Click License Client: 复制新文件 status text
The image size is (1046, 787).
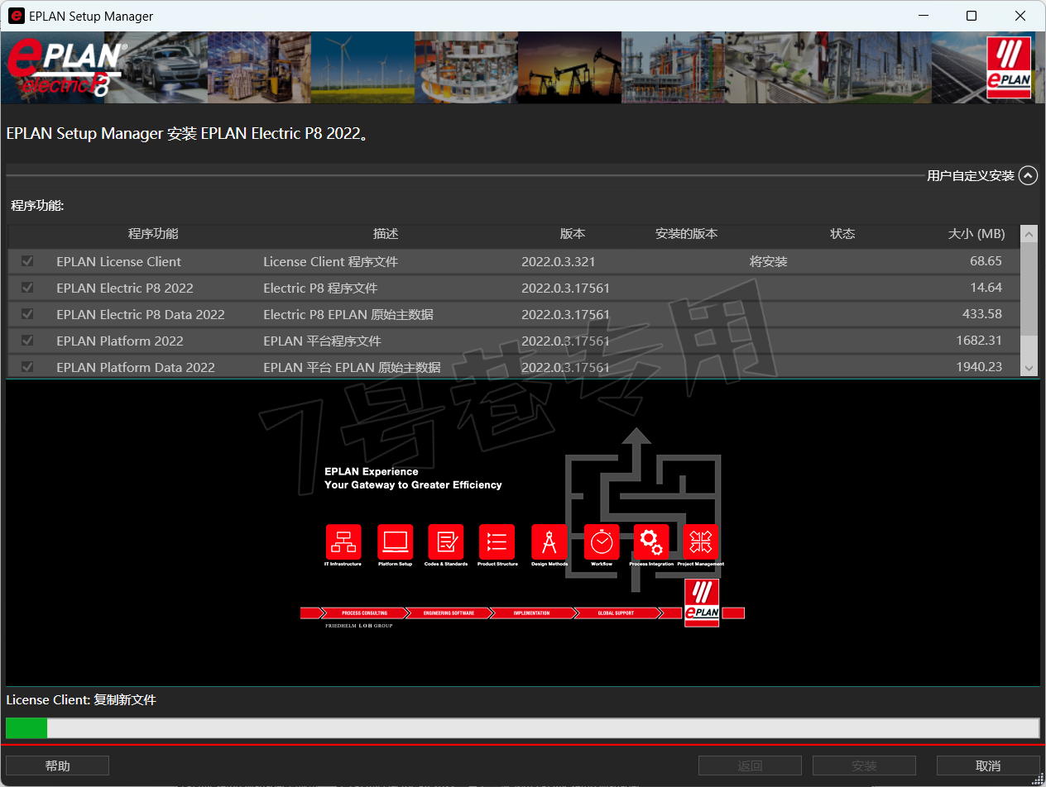(x=81, y=700)
